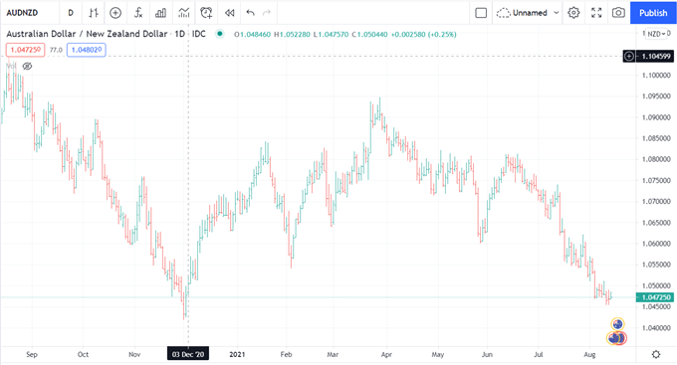Open the bar style selector icon
Viewport: 677px width, 365px height.
coord(94,13)
